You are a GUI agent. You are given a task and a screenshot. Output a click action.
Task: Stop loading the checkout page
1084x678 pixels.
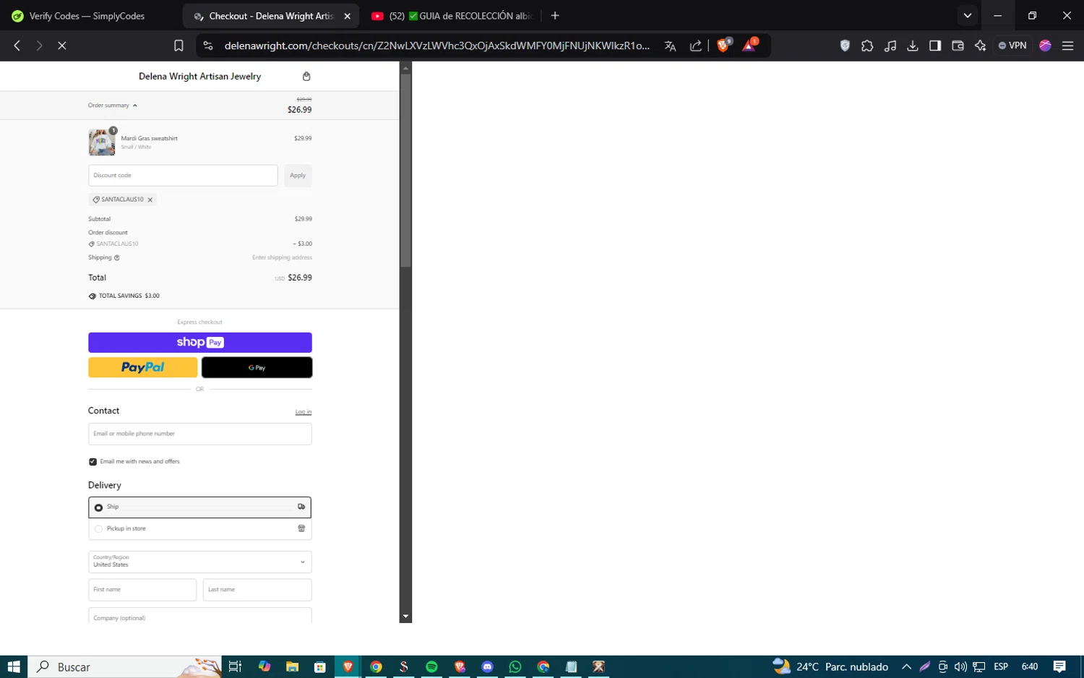click(62, 46)
